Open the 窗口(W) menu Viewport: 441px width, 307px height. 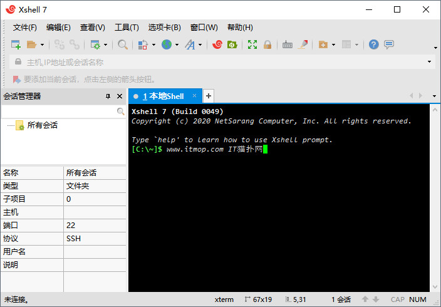click(204, 28)
